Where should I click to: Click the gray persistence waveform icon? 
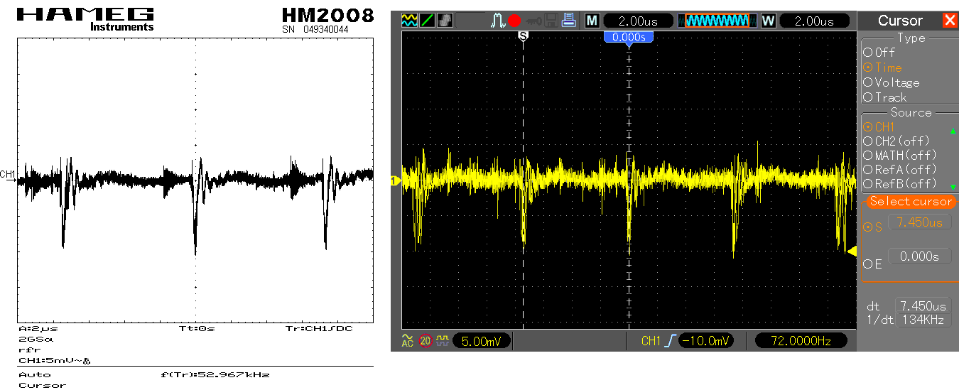445,21
